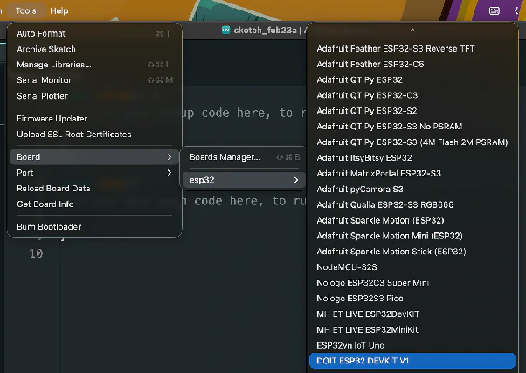526x373 pixels.
Task: Pick MH ET LIVE ESP32MiniKit
Action: click(412, 329)
